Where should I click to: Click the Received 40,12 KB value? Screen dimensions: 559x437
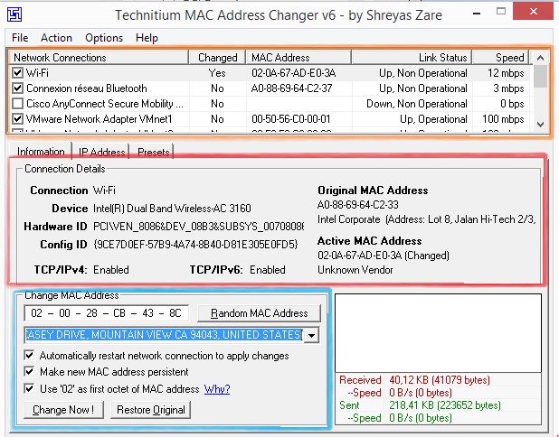(440, 380)
